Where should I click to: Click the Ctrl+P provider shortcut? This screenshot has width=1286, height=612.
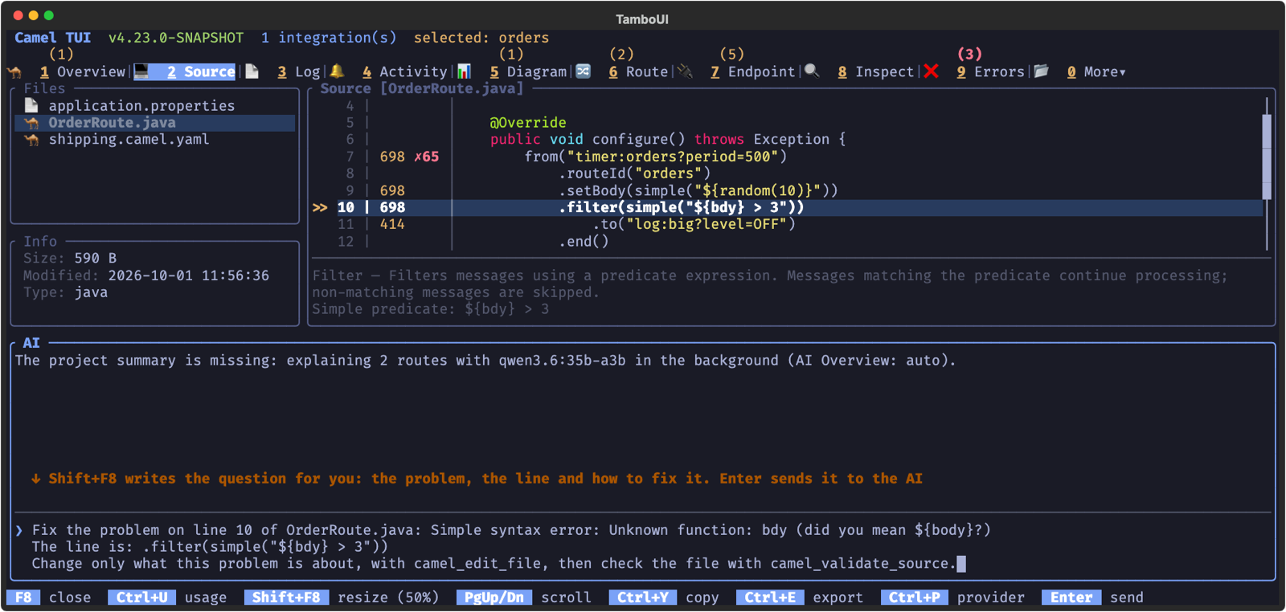(x=953, y=598)
